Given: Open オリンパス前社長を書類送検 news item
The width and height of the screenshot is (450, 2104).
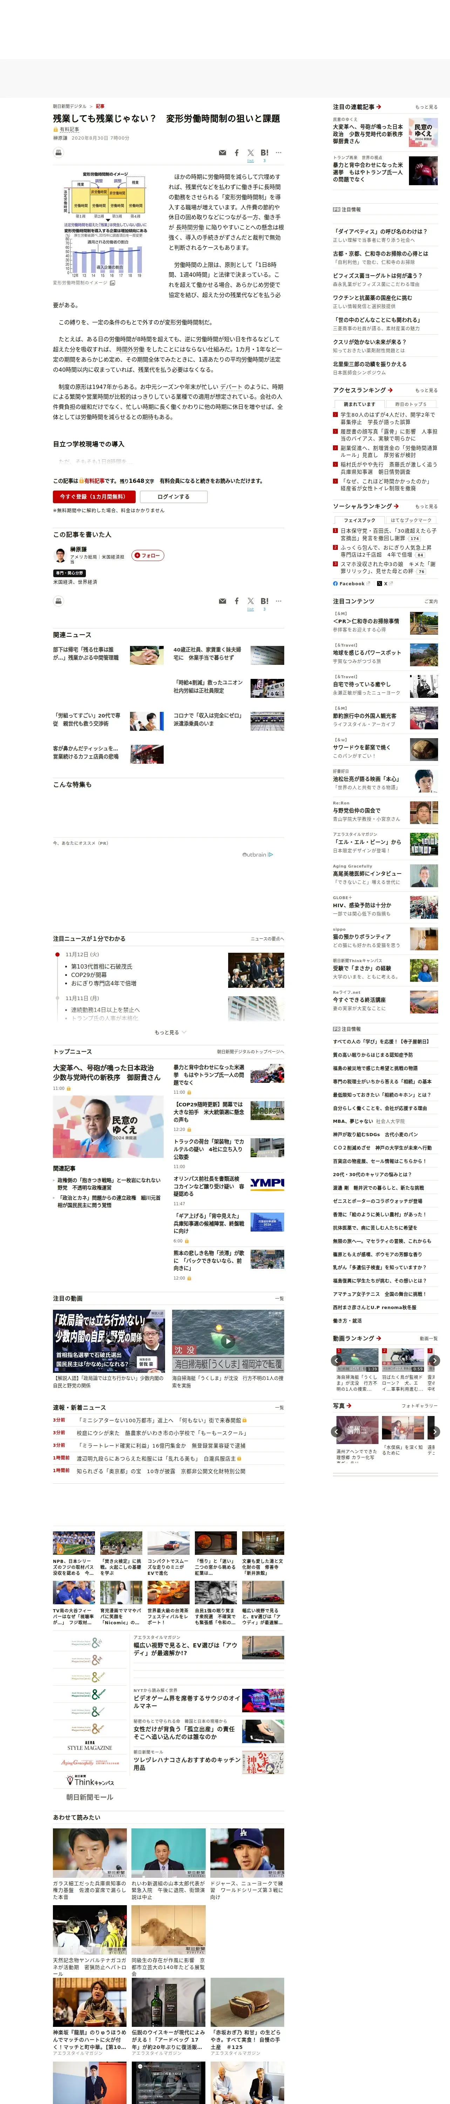Looking at the screenshot, I should (x=209, y=1185).
